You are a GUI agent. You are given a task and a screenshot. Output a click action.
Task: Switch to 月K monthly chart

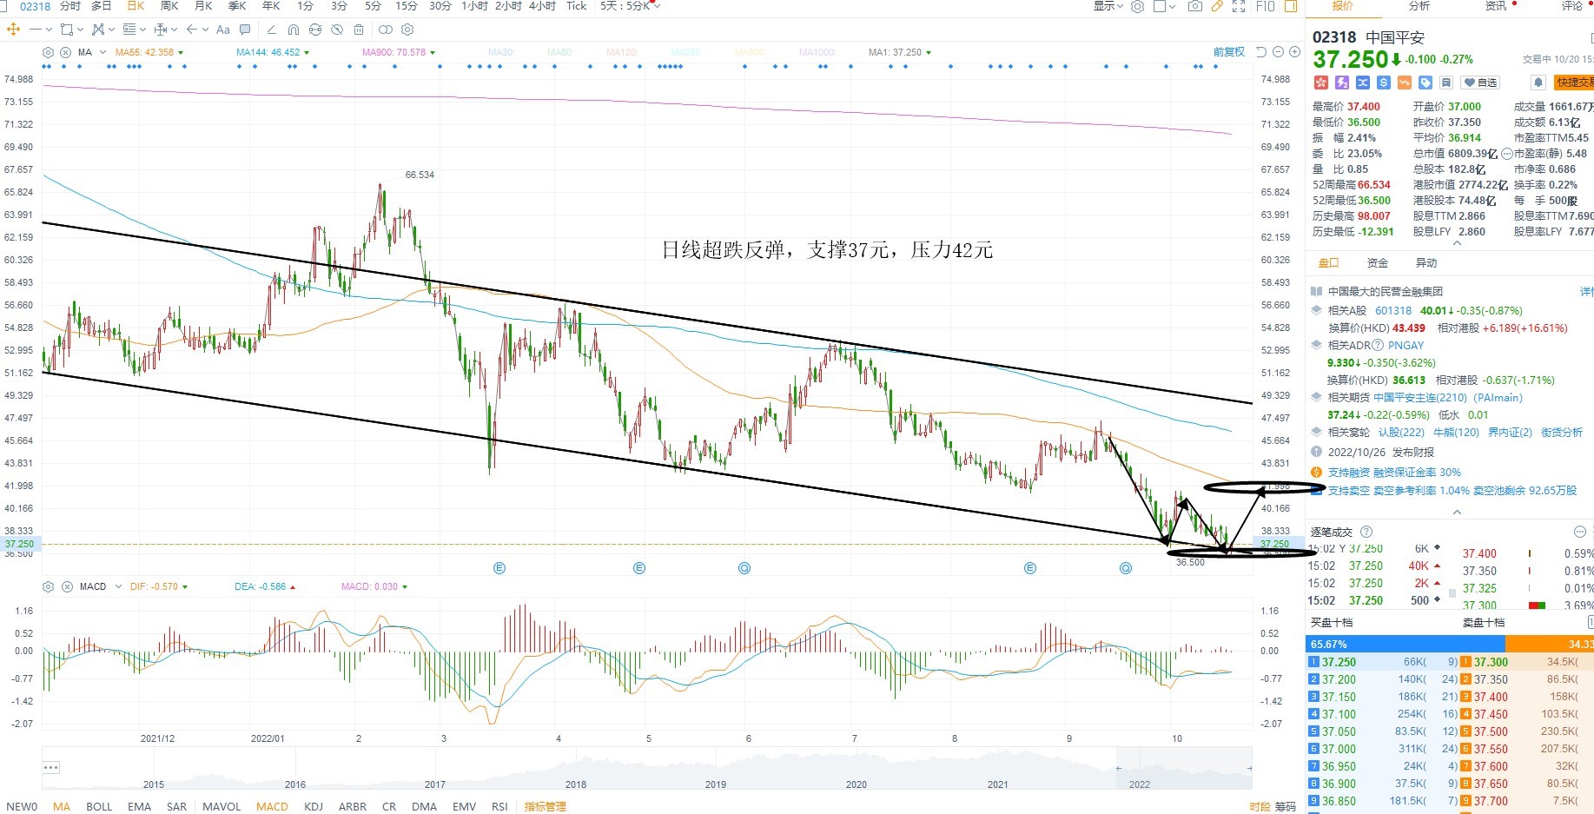[203, 6]
